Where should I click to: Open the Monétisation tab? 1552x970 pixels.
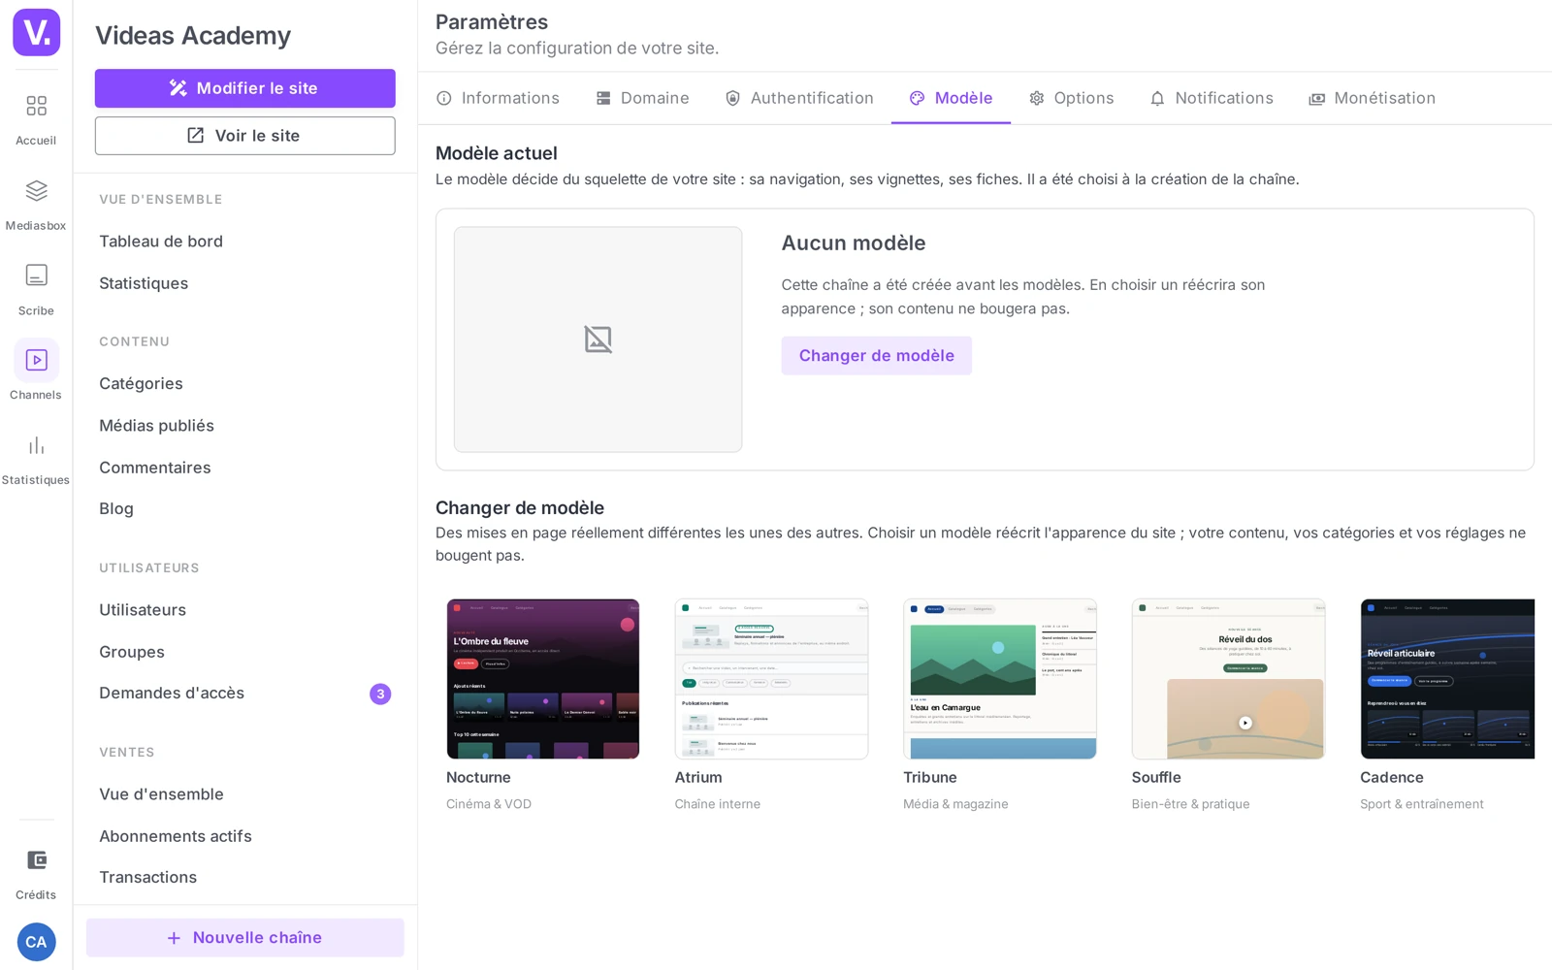1372,98
